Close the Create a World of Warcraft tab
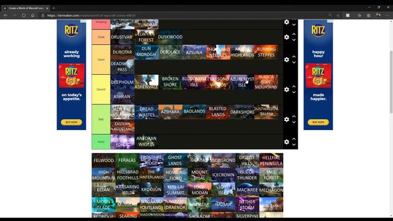The image size is (393, 221). tap(47, 8)
